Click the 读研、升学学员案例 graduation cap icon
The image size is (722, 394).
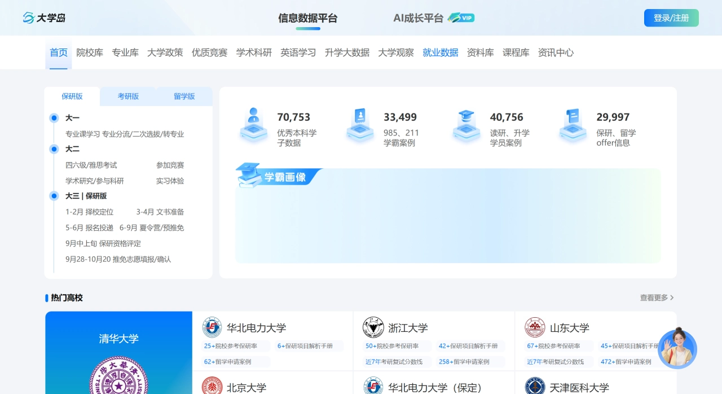[x=466, y=125]
